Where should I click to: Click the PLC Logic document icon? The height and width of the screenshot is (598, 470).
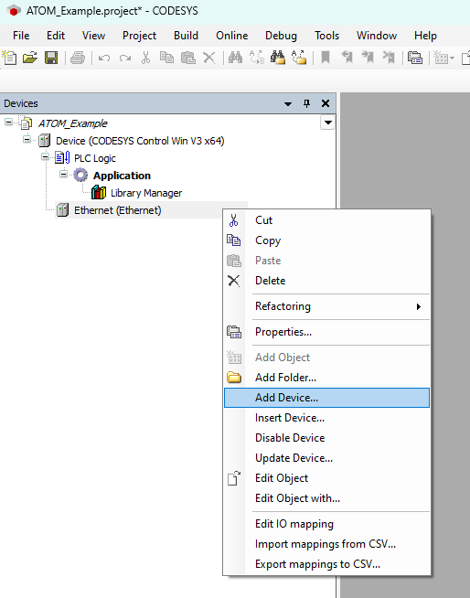coord(62,157)
